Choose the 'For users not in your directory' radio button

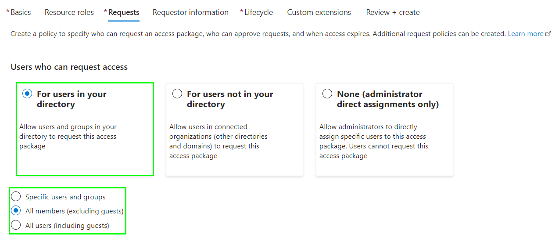(x=177, y=94)
